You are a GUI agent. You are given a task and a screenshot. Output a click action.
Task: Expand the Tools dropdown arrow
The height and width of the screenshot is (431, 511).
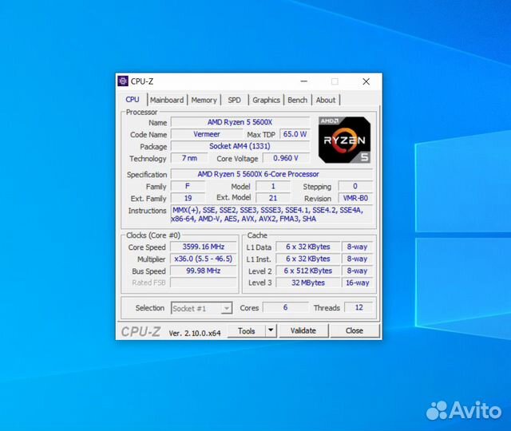(x=271, y=330)
